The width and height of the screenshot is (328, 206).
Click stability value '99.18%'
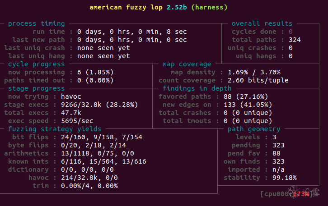pyautogui.click(x=285, y=178)
